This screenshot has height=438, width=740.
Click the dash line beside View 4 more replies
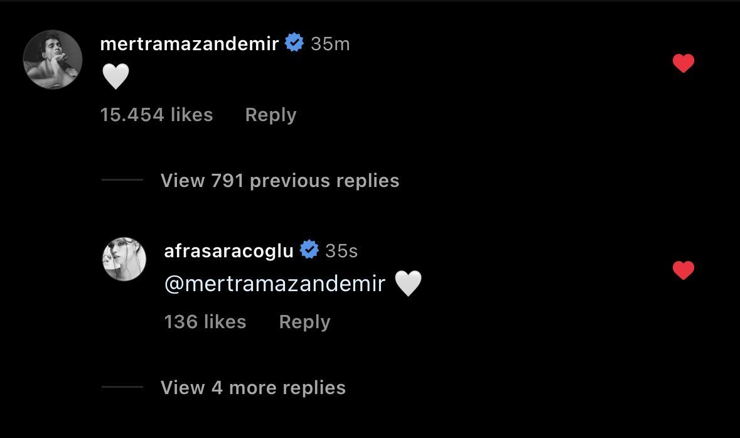122,387
